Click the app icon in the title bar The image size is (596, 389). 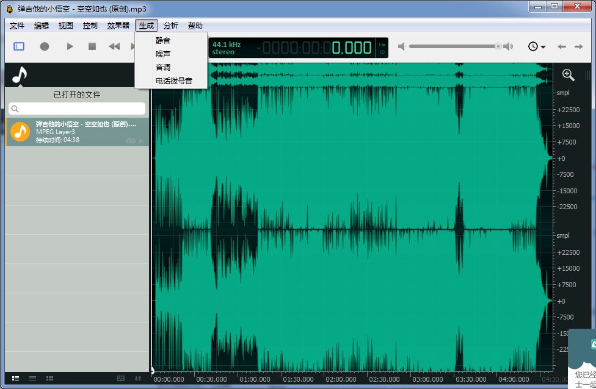pos(10,9)
